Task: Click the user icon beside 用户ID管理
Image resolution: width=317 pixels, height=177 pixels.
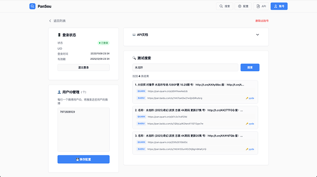Action: click(x=59, y=92)
